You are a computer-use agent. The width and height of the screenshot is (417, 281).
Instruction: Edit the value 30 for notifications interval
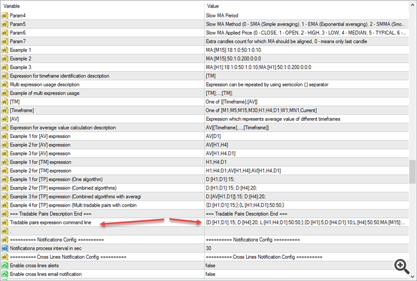click(209, 248)
